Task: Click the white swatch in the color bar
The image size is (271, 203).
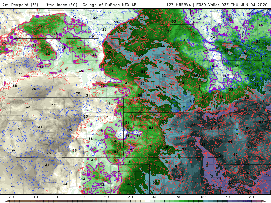Action: point(148,201)
